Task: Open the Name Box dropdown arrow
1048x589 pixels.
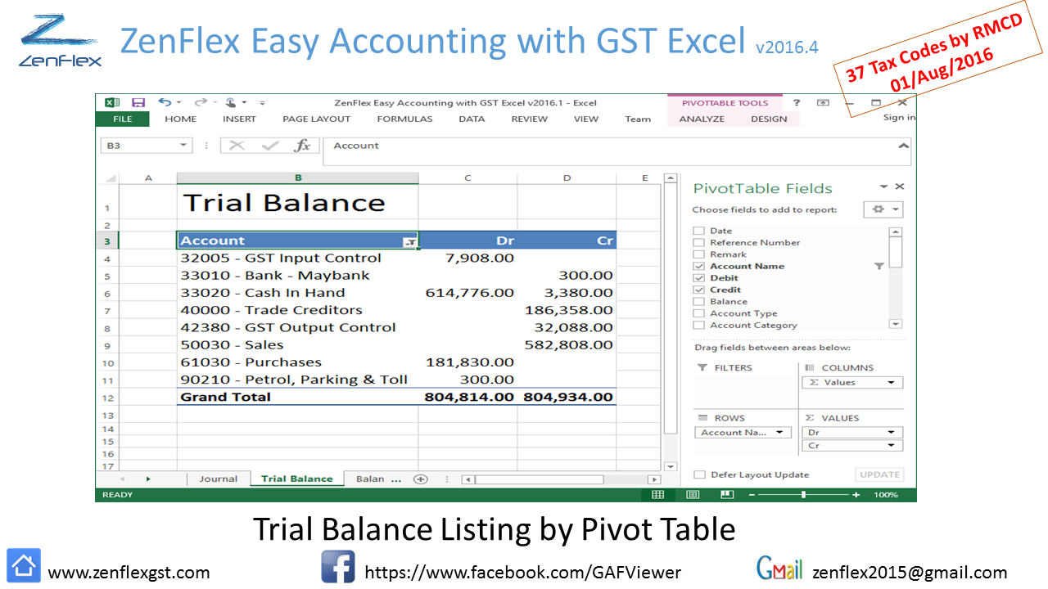Action: tap(184, 146)
